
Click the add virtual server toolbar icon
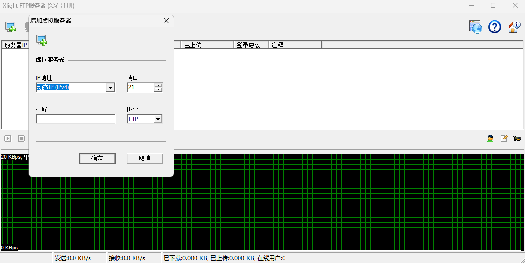tap(11, 27)
